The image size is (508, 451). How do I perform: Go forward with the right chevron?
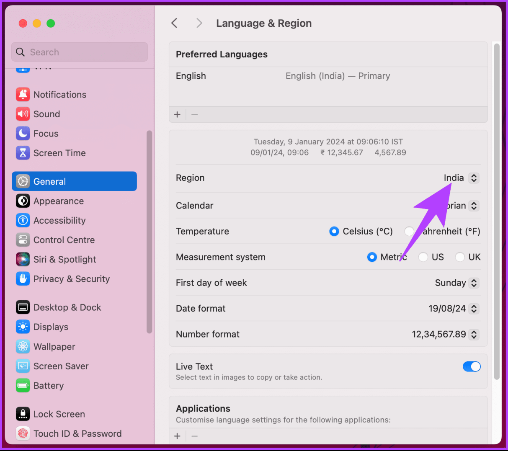[199, 23]
